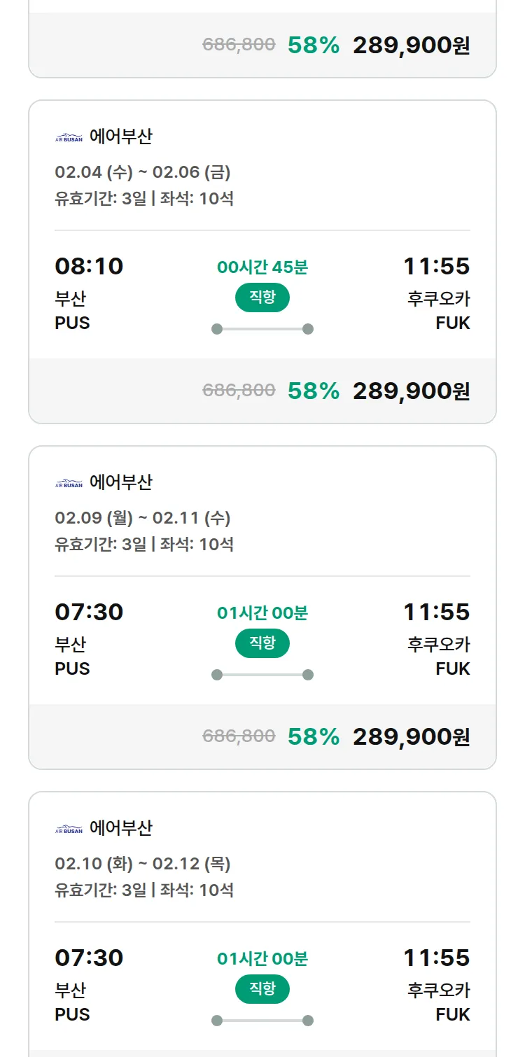The width and height of the screenshot is (525, 1057).
Task: Tap the 직항 badge on the 08:10 flight
Action: click(x=262, y=297)
